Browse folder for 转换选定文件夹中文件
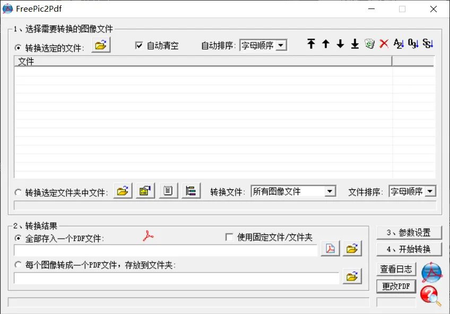The height and width of the screenshot is (314, 450). pos(123,191)
